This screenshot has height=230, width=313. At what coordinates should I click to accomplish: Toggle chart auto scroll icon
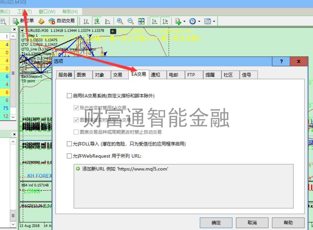click(x=154, y=21)
